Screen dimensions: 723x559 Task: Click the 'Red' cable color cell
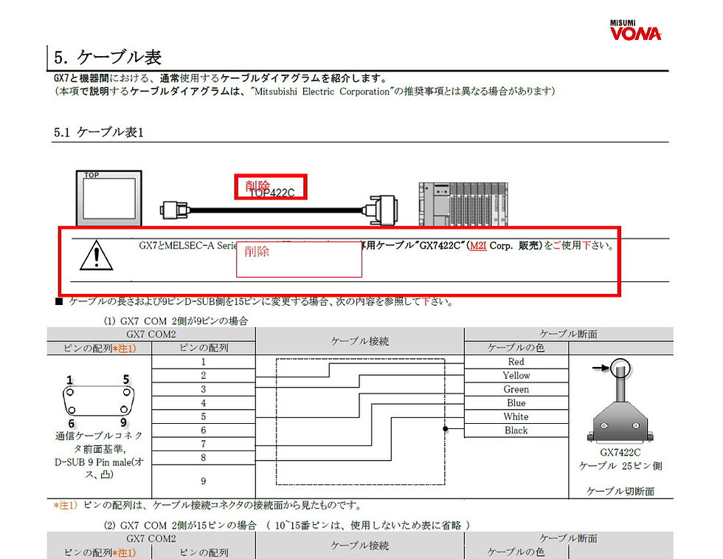516,362
